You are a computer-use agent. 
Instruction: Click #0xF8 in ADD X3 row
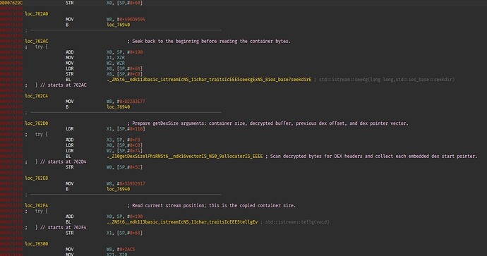point(133,140)
